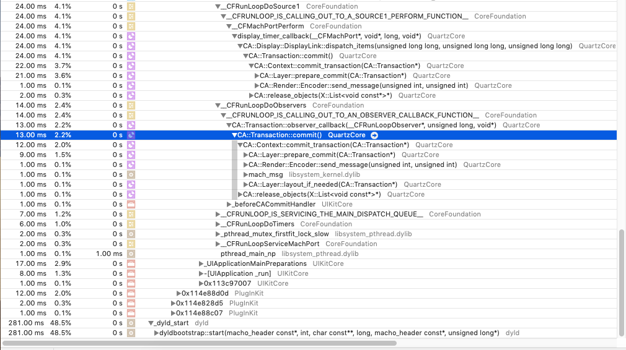Select the 0x113c97007 UIKitCore row
The height and width of the screenshot is (350, 626).
click(x=309, y=283)
